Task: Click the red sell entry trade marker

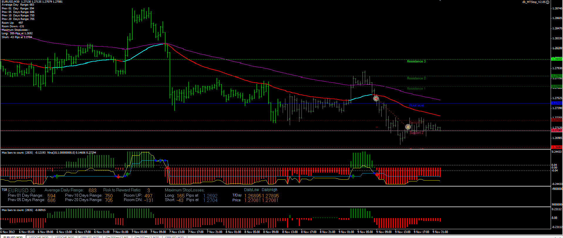Action: 376,99
